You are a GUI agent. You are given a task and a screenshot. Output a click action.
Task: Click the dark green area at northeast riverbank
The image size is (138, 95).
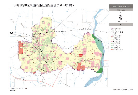[94, 37]
